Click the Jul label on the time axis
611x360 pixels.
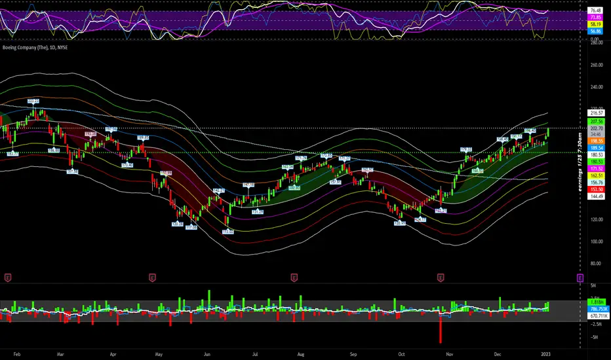click(x=255, y=354)
